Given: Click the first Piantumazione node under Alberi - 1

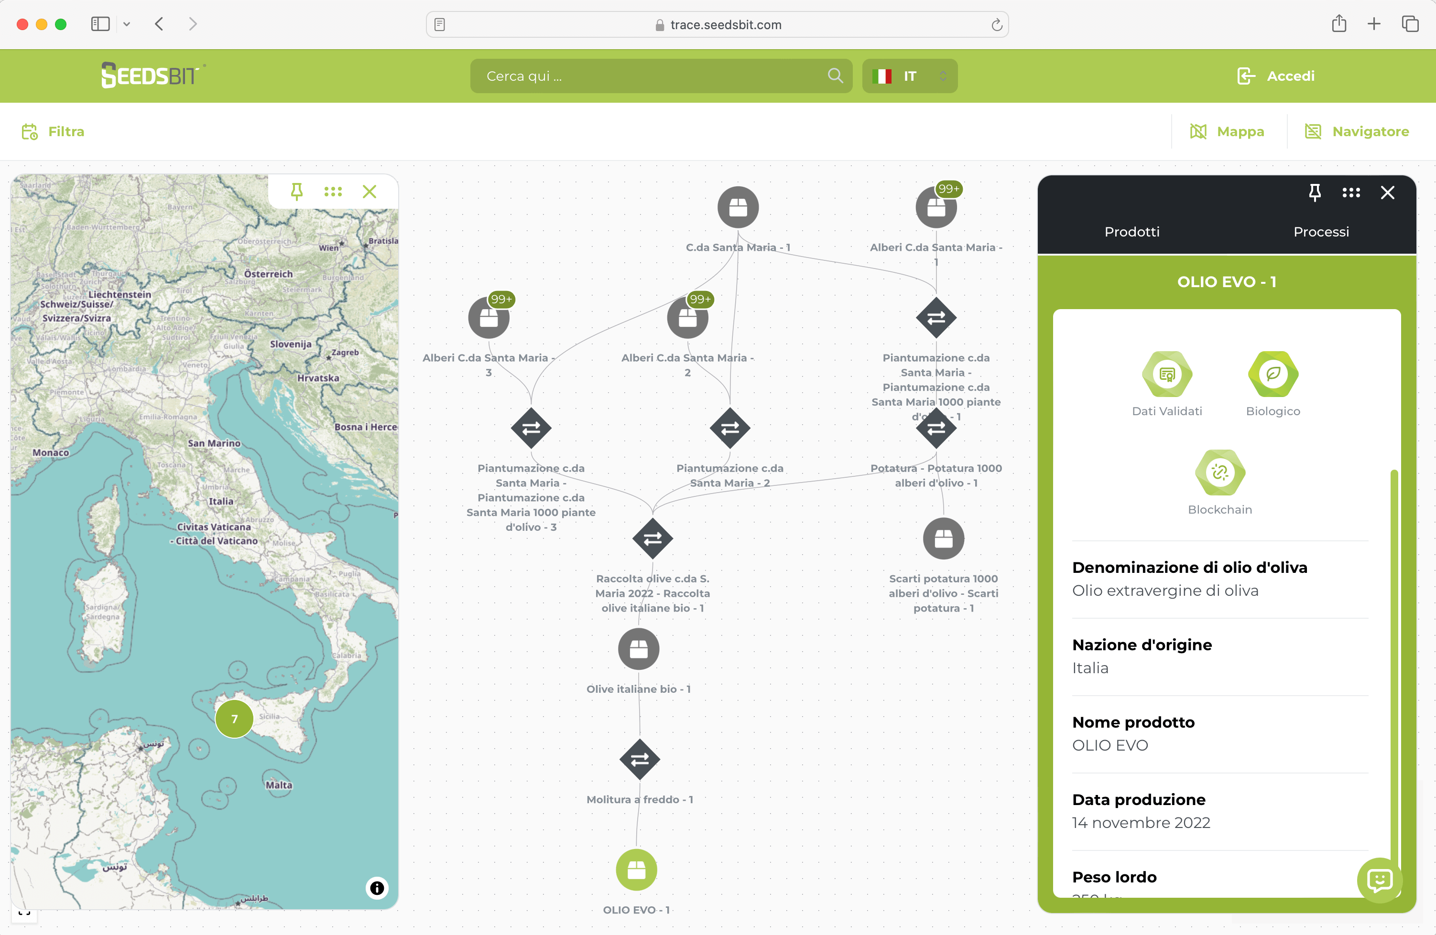Looking at the screenshot, I should pyautogui.click(x=936, y=317).
